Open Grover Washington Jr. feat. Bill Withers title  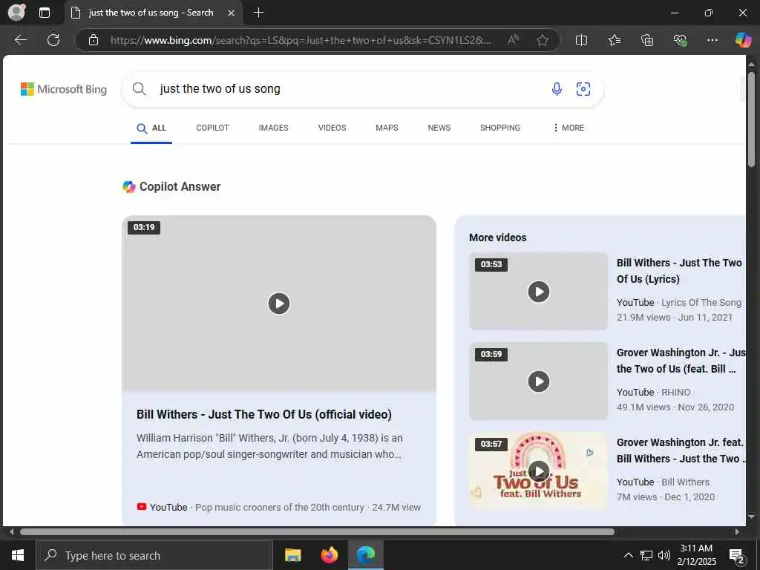[x=681, y=451]
